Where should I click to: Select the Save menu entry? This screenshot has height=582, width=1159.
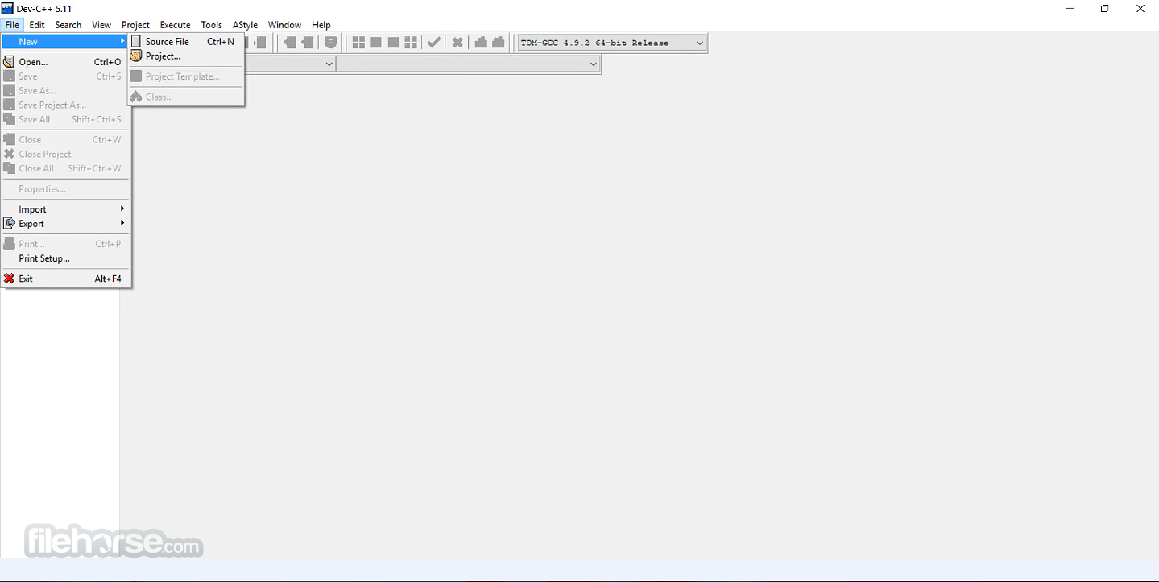coord(65,76)
